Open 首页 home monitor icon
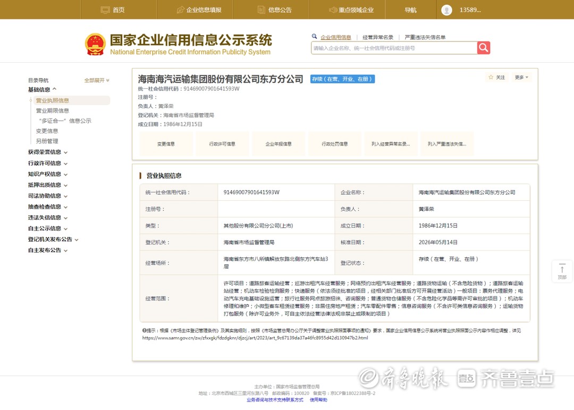 pos(105,10)
